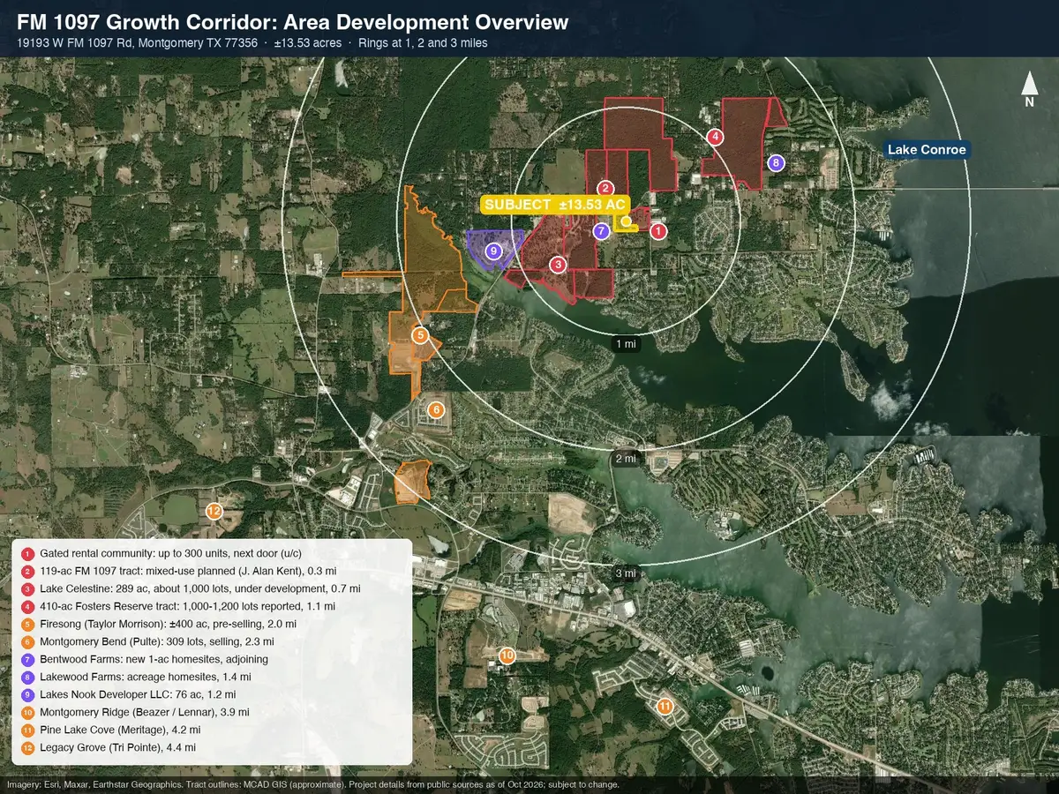The image size is (1059, 794).
Task: Click red map marker 1 near the subject
Action: point(658,231)
